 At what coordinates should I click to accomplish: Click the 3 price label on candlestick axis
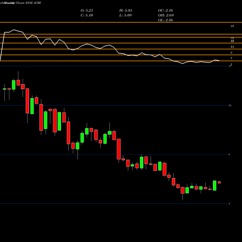(x=229, y=204)
